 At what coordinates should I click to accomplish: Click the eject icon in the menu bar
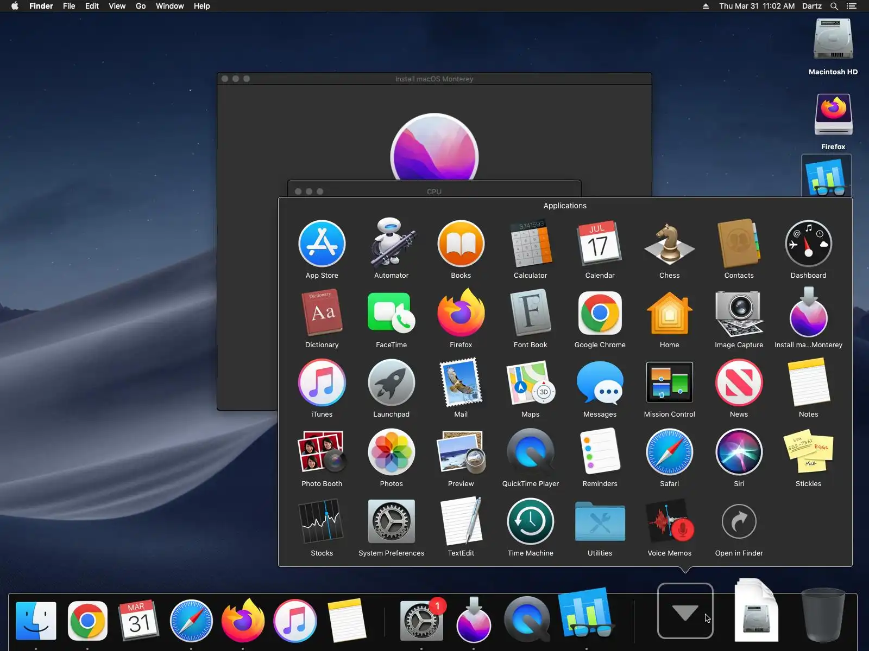pos(706,6)
